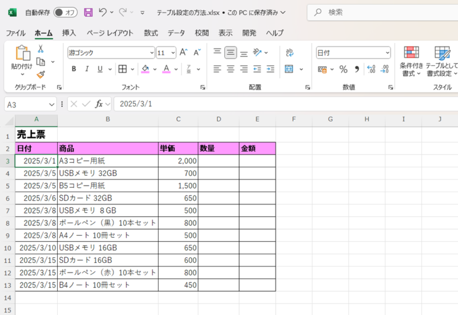Open the font name dropdown
This screenshot has height=315, width=458.
[152, 53]
